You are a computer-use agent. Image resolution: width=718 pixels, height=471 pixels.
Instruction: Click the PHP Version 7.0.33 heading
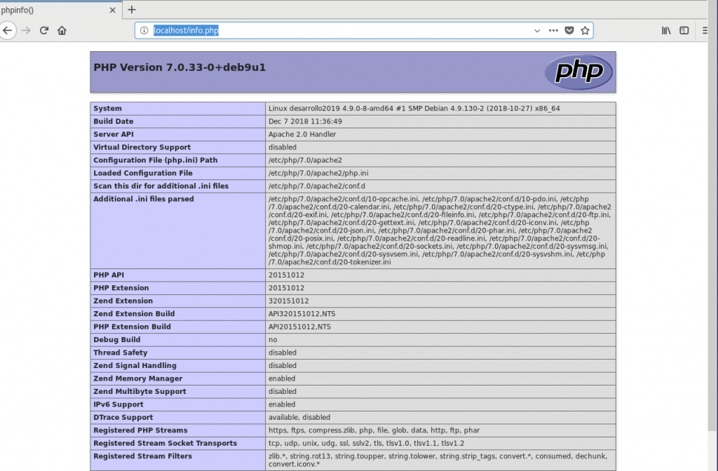(x=179, y=68)
